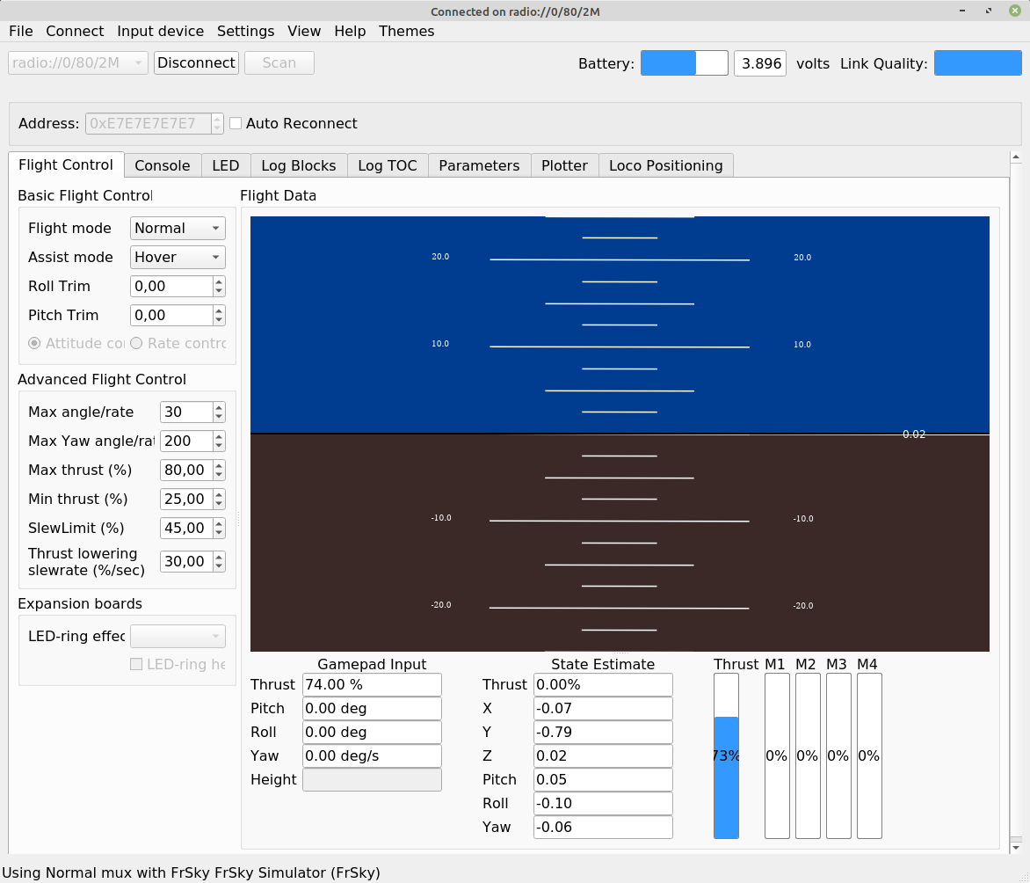Open the Flight mode dropdown
The image size is (1030, 883).
178,229
